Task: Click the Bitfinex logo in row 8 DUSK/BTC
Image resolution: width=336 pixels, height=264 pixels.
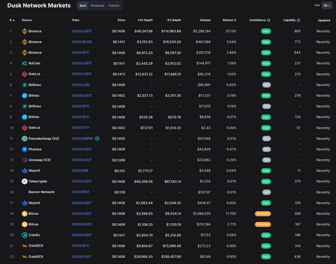Action: (x=24, y=106)
